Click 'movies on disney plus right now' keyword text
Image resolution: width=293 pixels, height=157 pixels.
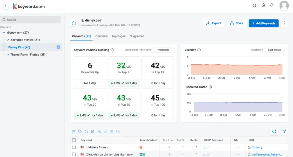(111, 154)
